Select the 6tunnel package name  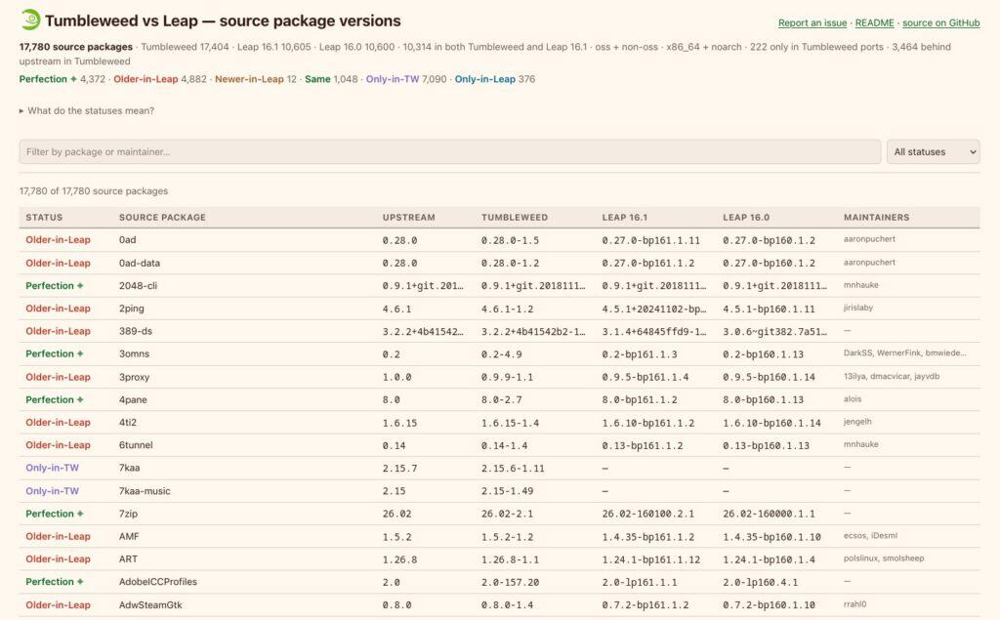coord(135,445)
